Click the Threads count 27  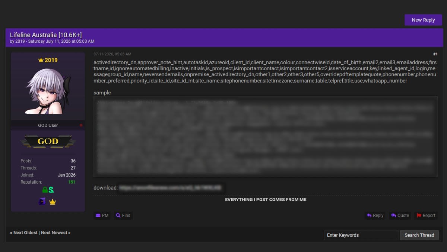point(73,168)
